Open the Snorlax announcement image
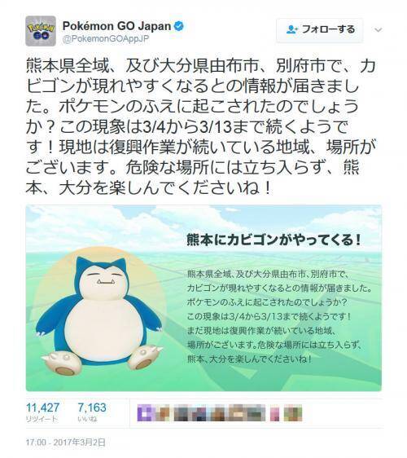This screenshot has width=407, height=458. point(203,298)
